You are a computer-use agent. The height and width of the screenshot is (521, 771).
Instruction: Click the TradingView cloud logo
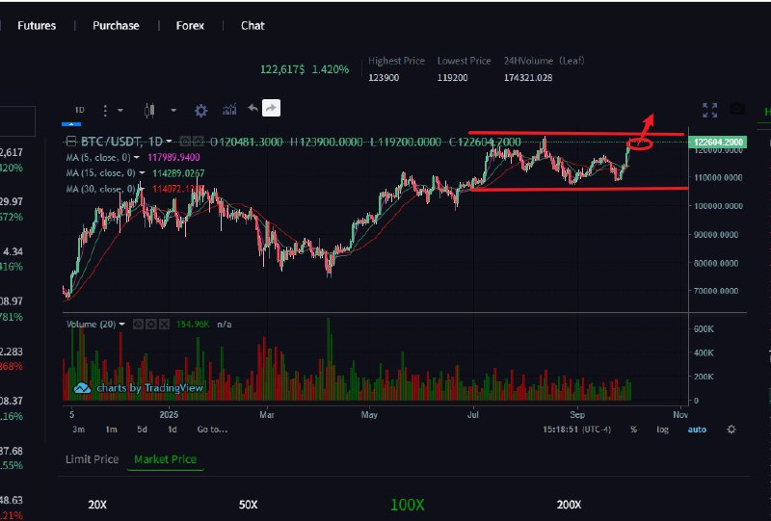pyautogui.click(x=82, y=388)
